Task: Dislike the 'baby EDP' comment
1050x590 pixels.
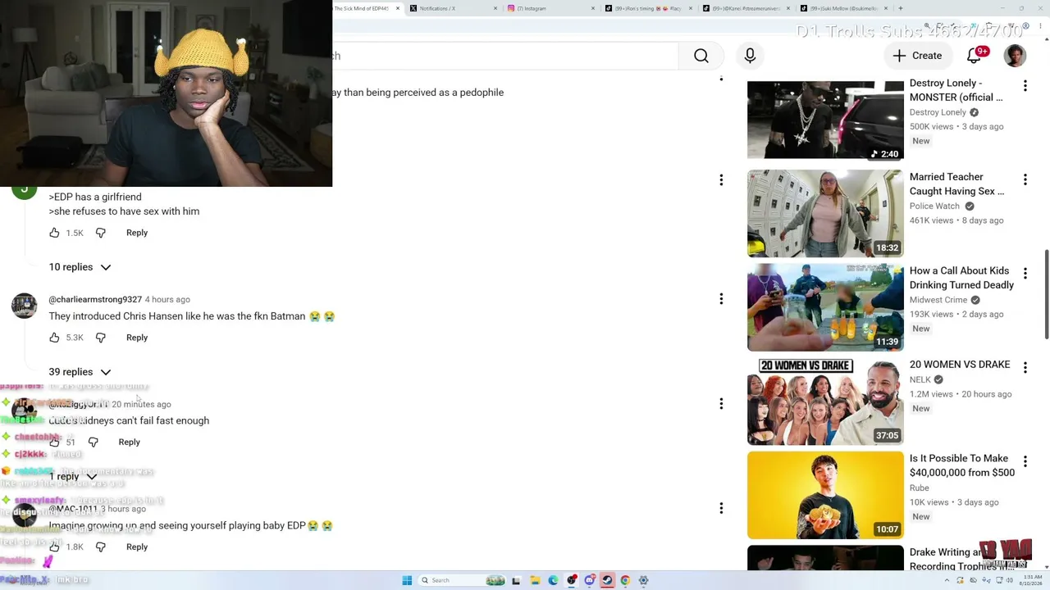Action: [101, 547]
